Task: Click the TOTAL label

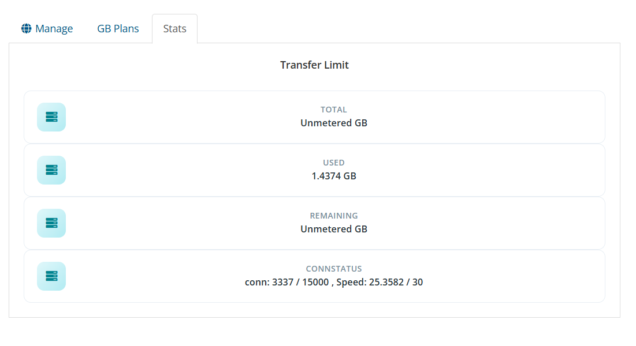Action: [x=334, y=110]
